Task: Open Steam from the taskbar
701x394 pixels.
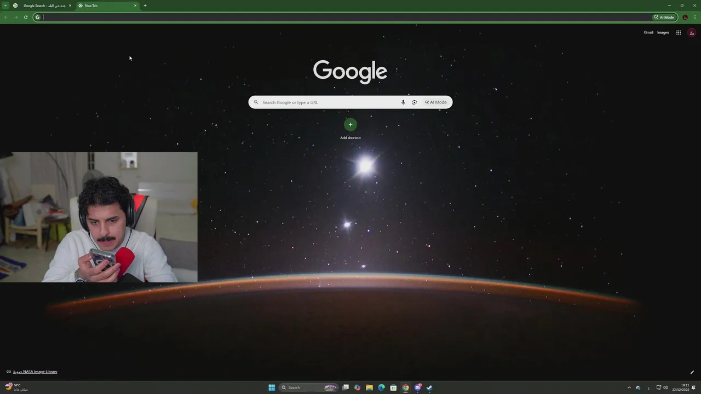Action: click(x=429, y=387)
